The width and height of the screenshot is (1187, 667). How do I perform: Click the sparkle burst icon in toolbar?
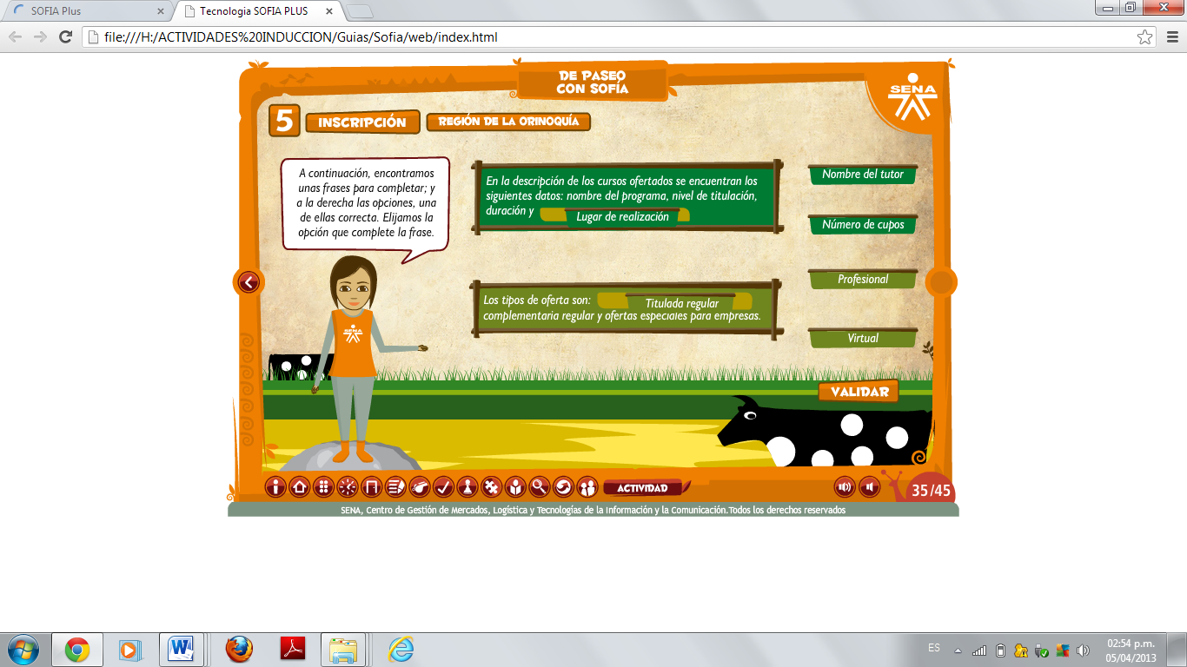point(348,487)
